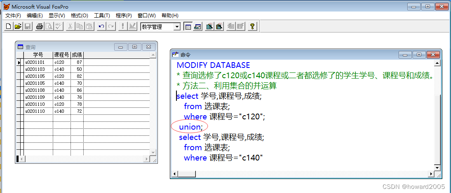451x193 pixels.
Task: Click command window scroll right arrow
Action: [x=431, y=174]
